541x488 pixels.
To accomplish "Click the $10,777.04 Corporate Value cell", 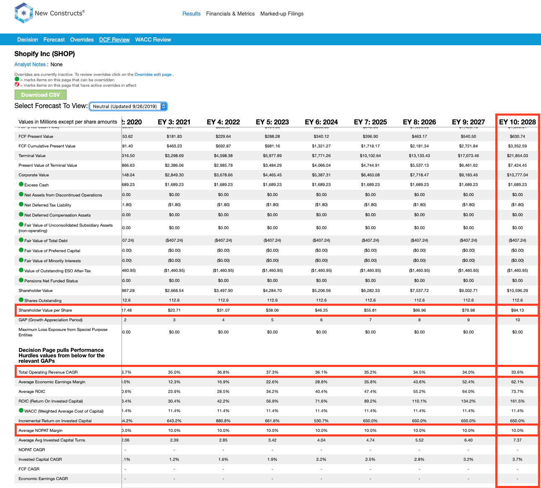I will [518, 175].
